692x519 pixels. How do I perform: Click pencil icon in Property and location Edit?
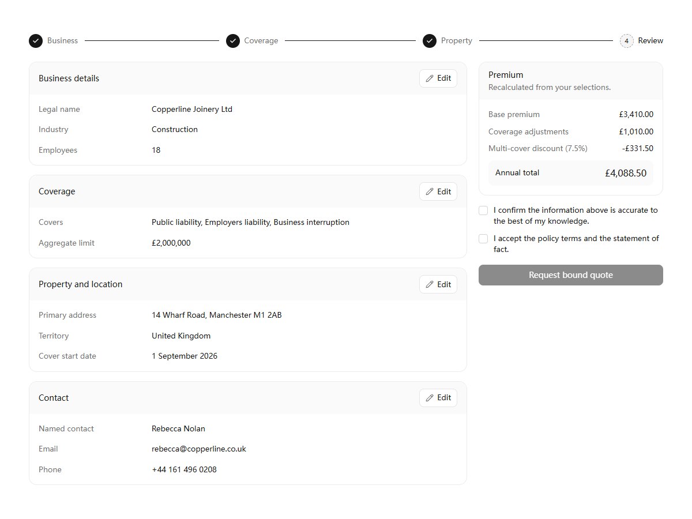pyautogui.click(x=430, y=284)
